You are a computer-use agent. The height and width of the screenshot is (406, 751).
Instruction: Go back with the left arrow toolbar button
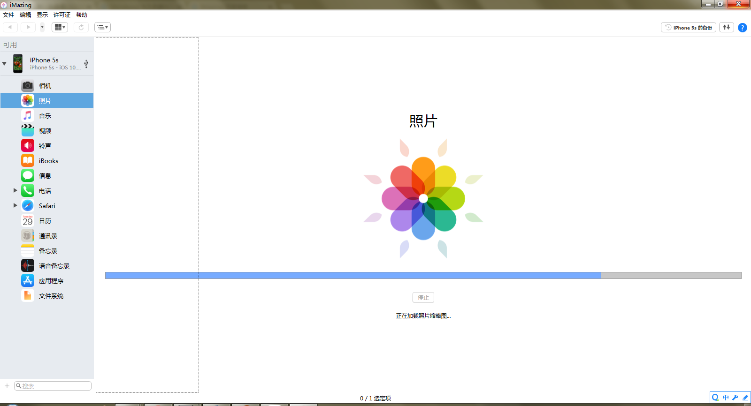[10, 27]
